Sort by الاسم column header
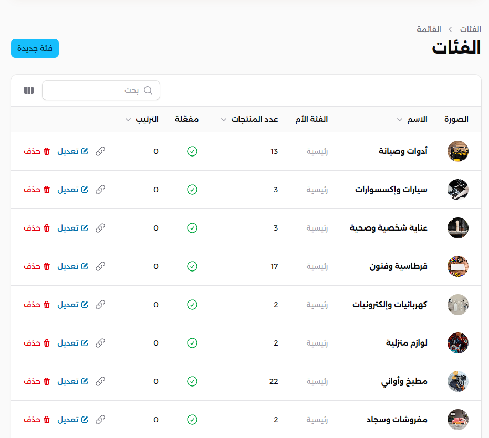This screenshot has width=489, height=438. [412, 119]
